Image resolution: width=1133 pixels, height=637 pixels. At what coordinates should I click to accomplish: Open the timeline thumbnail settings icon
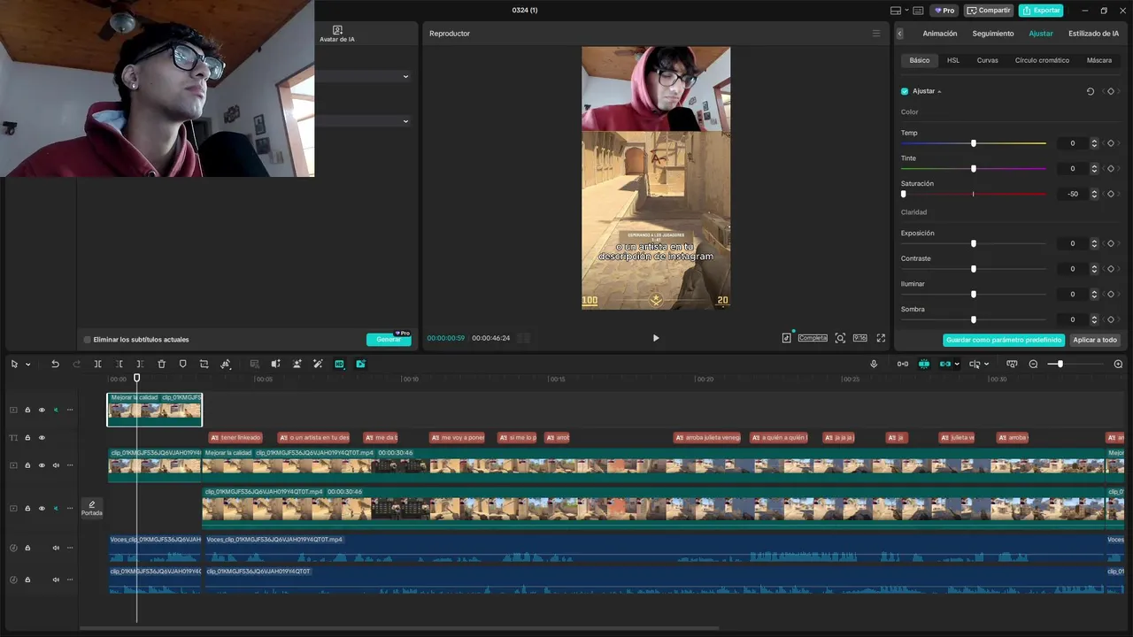1012,364
